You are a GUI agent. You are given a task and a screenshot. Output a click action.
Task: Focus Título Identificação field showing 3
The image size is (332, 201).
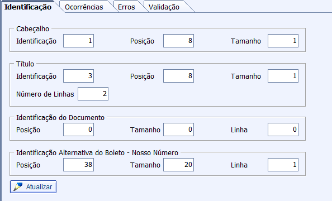click(x=79, y=76)
